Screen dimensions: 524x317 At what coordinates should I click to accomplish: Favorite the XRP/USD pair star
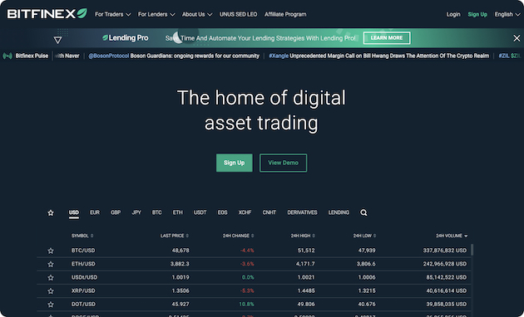[51, 291]
